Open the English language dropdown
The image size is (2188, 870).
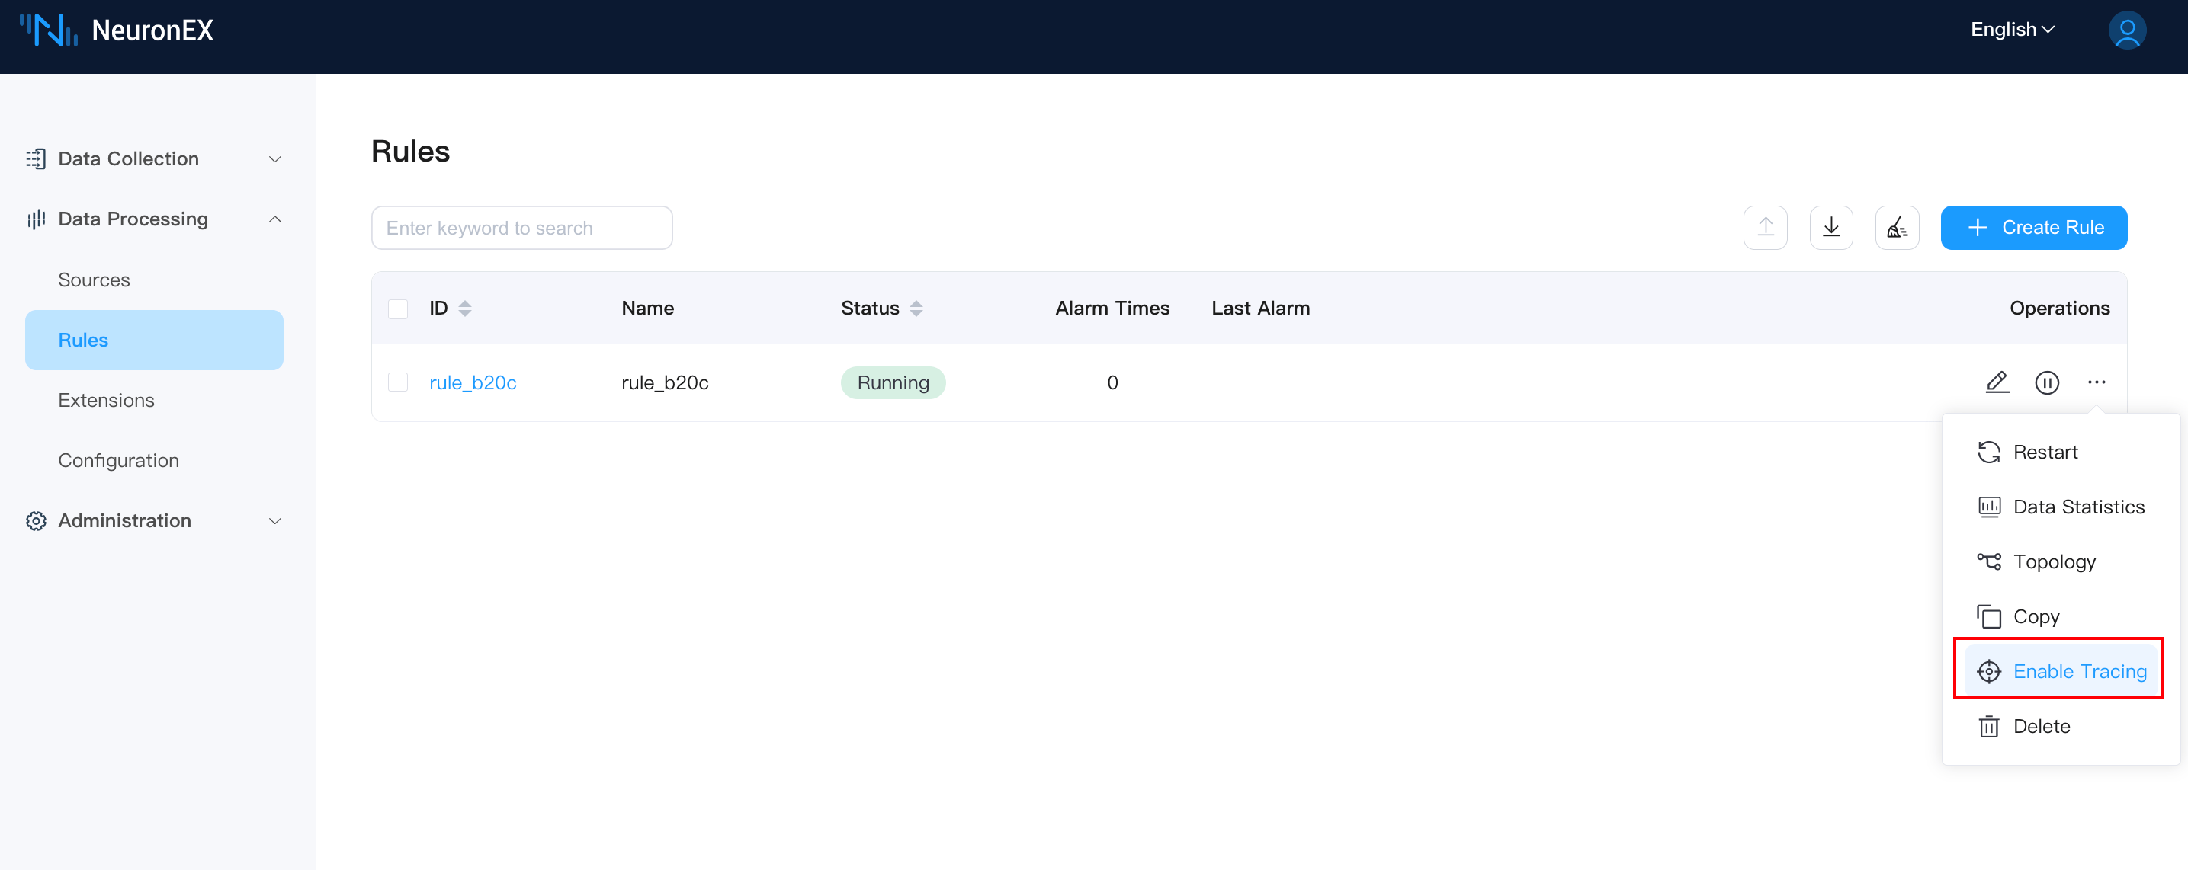2011,30
